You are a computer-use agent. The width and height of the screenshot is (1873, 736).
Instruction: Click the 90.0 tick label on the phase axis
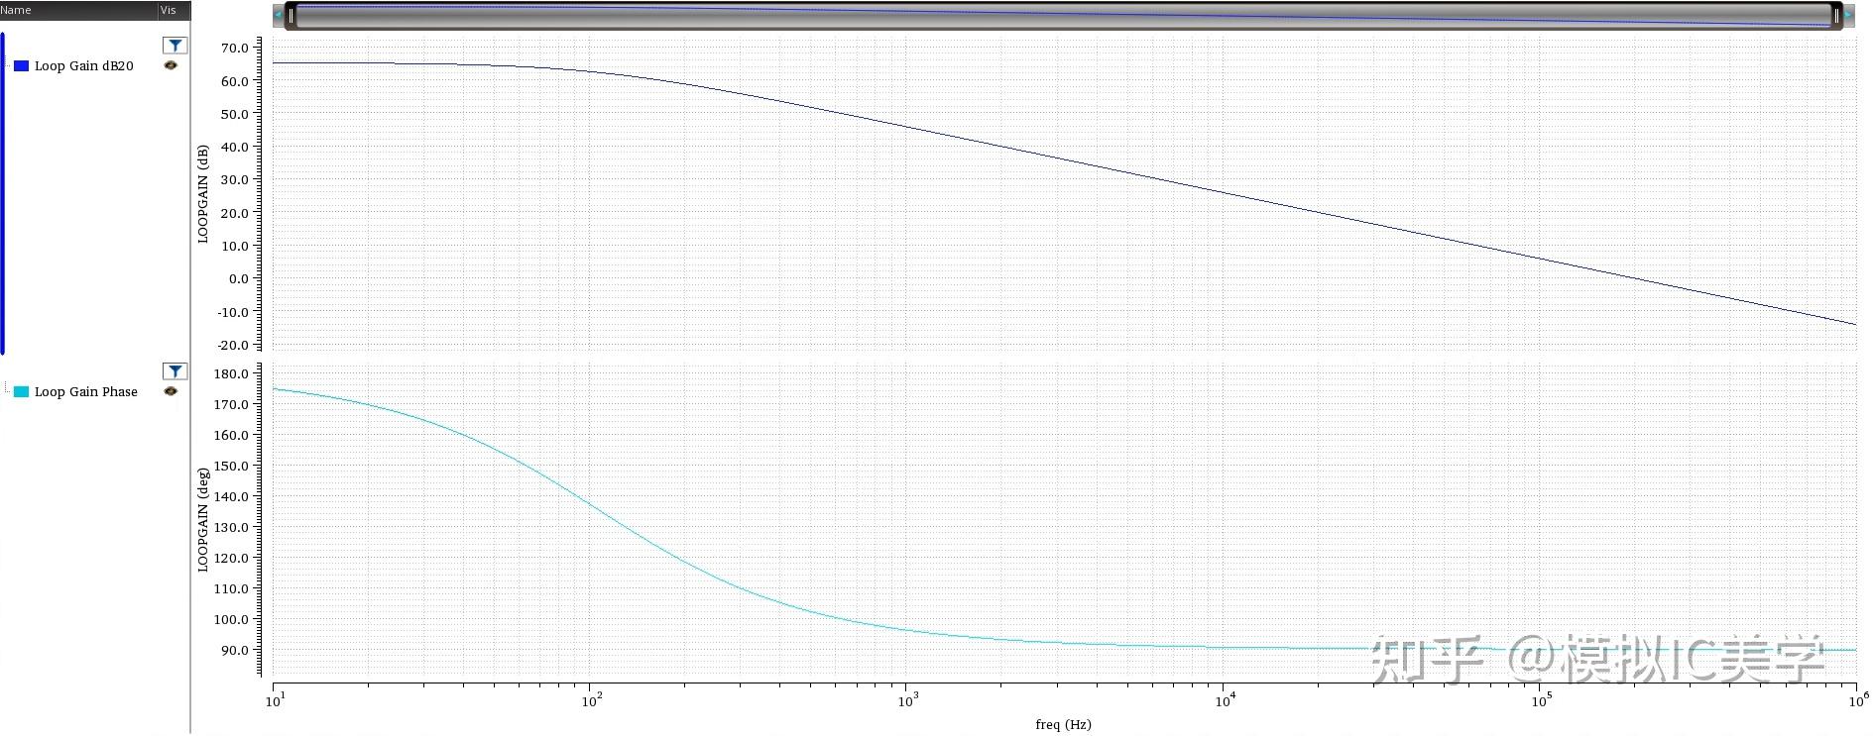235,650
